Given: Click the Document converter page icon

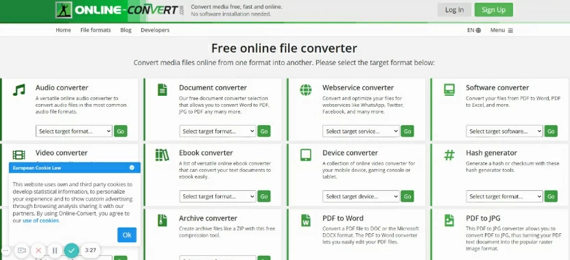Looking at the screenshot, I should [162, 90].
